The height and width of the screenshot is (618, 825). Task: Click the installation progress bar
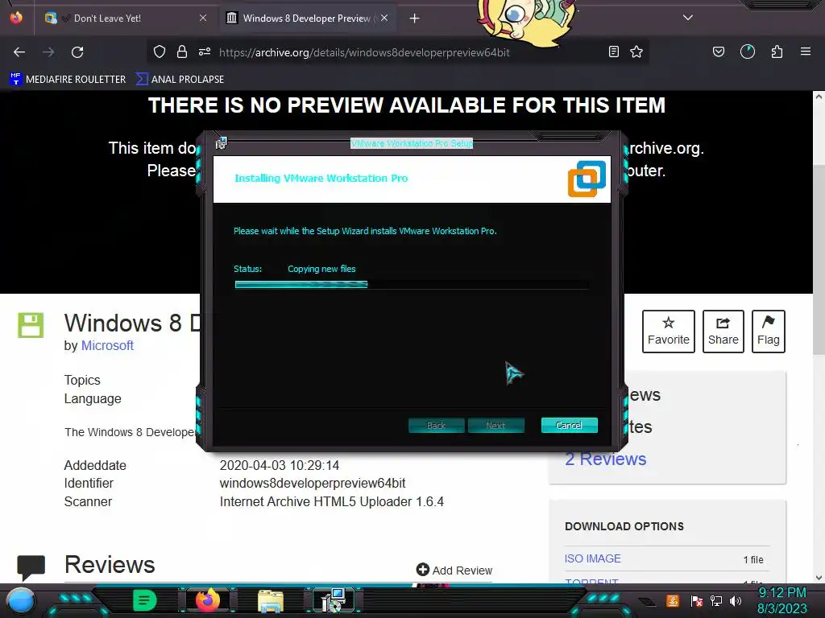pos(412,284)
